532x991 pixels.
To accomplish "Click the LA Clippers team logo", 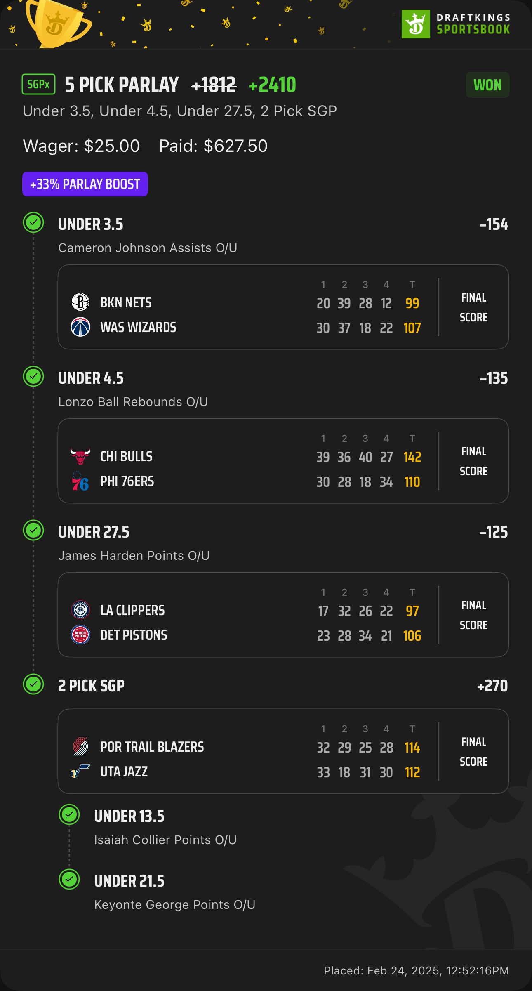I will click(x=80, y=610).
